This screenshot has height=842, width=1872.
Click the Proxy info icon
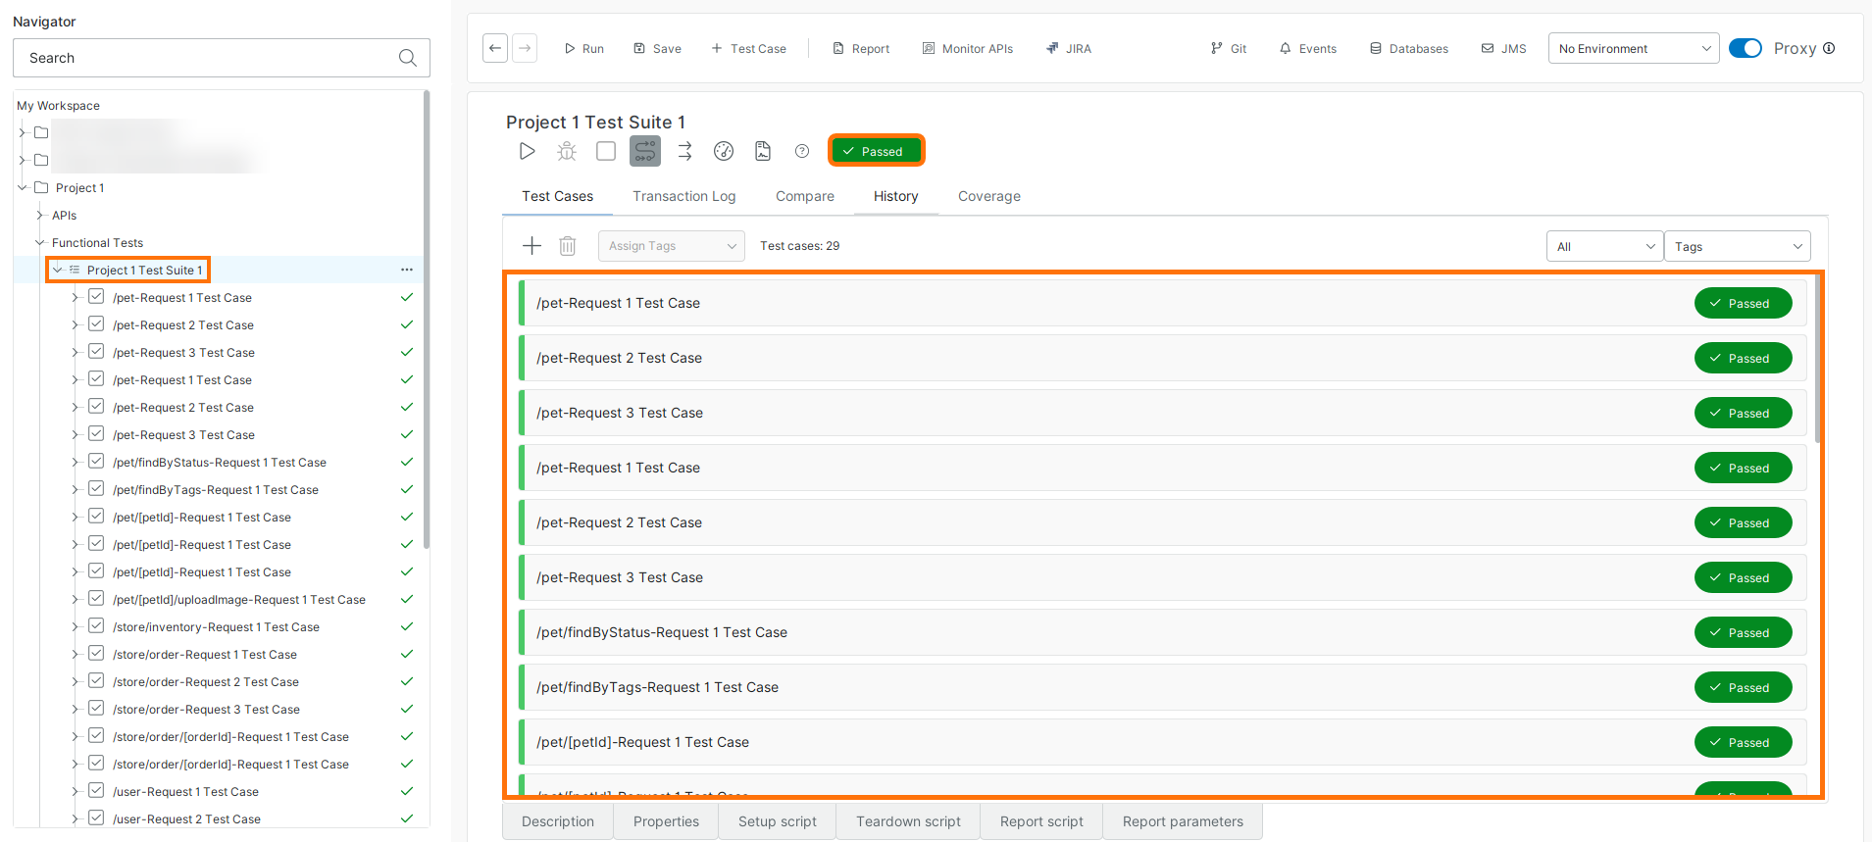pos(1829,48)
